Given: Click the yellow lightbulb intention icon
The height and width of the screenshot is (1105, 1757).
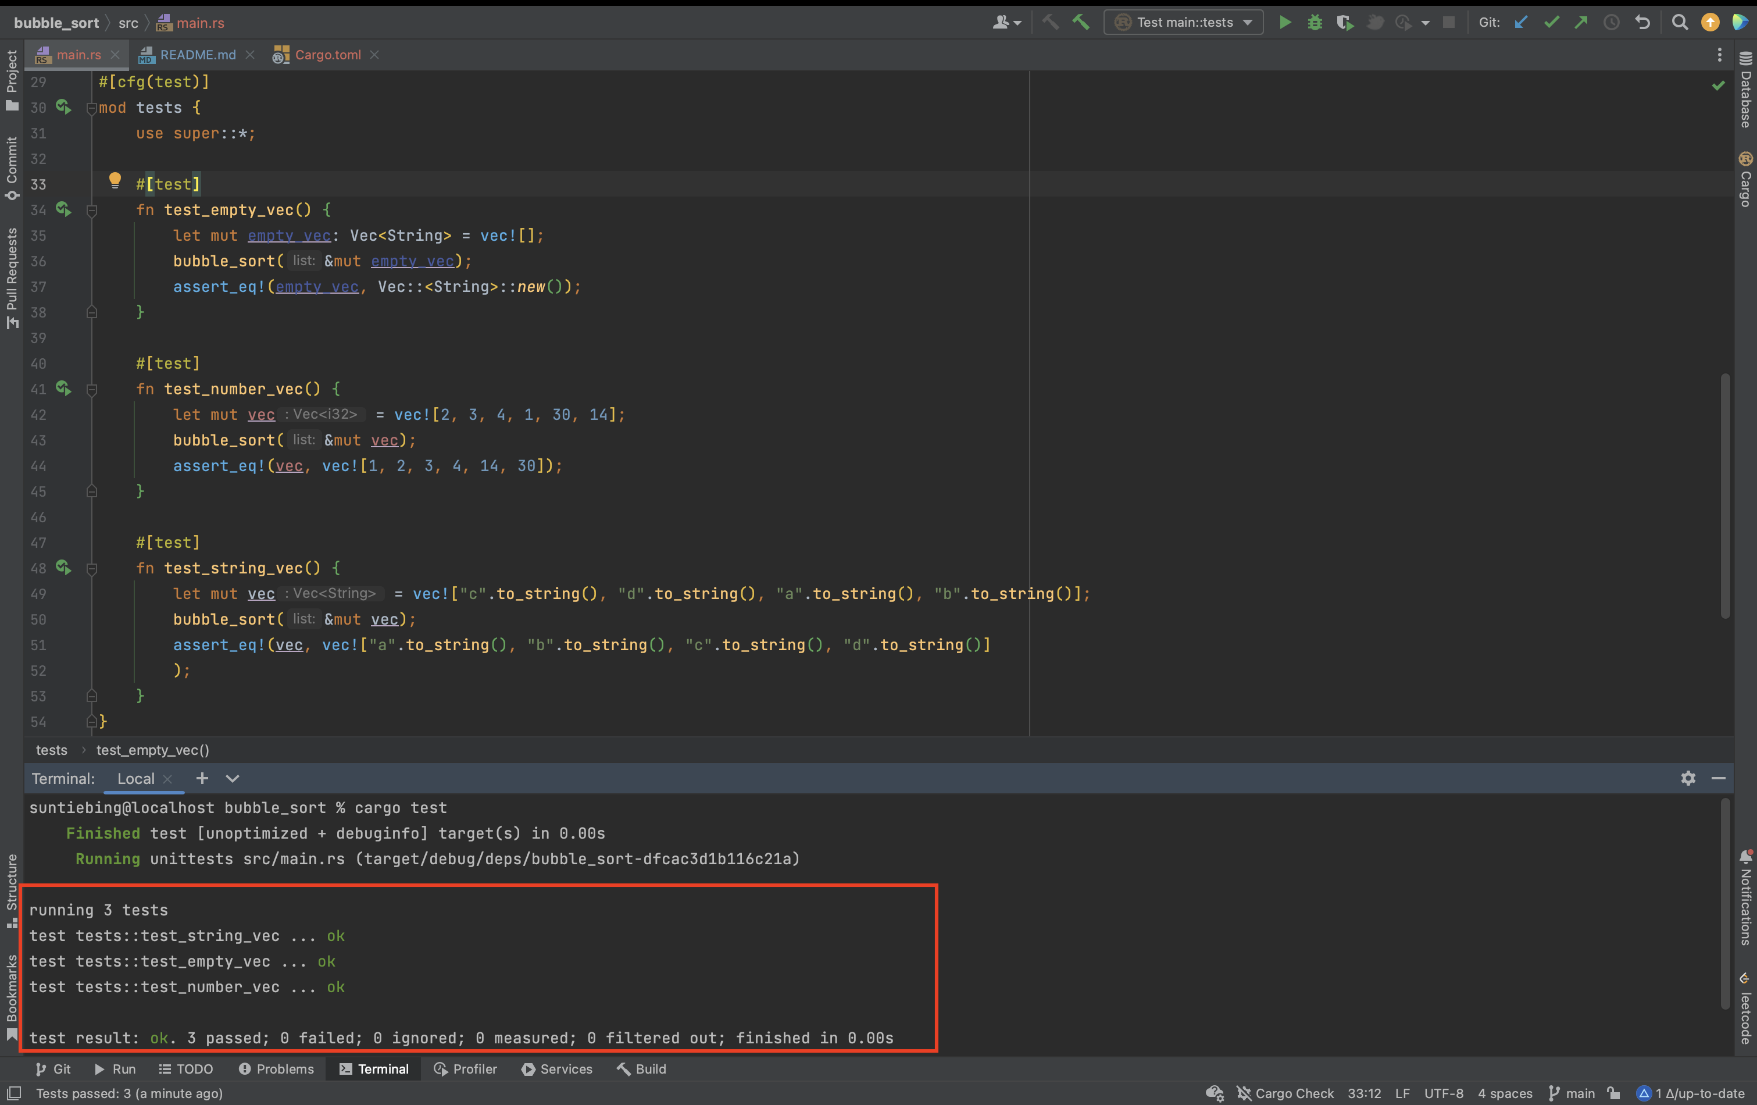Looking at the screenshot, I should [115, 180].
